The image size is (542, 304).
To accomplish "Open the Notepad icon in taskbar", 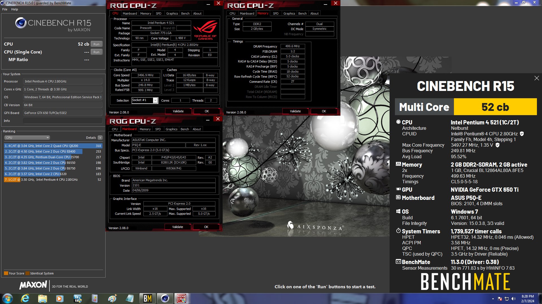I will (x=130, y=298).
